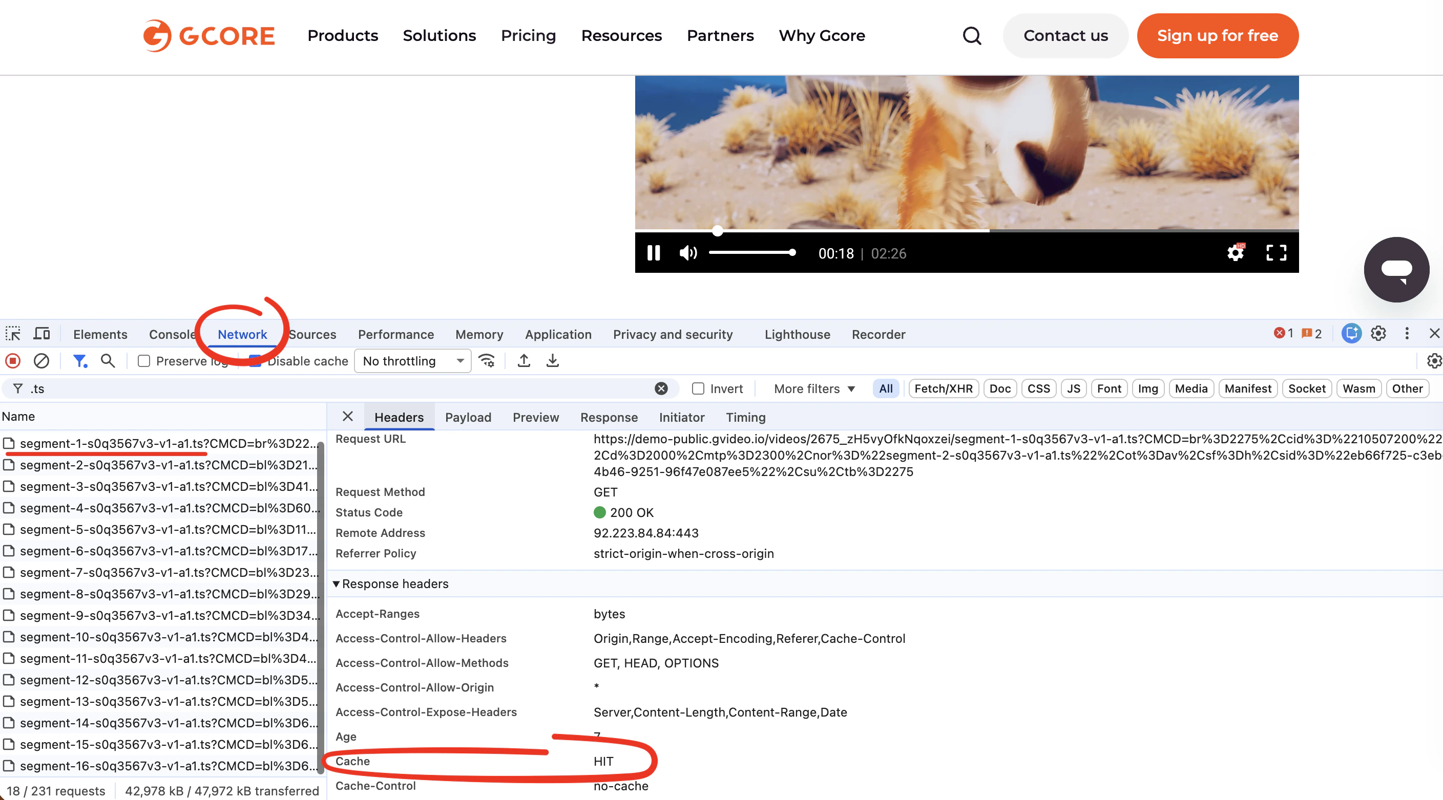Open the Console panel tab
This screenshot has height=800, width=1443.
click(172, 334)
